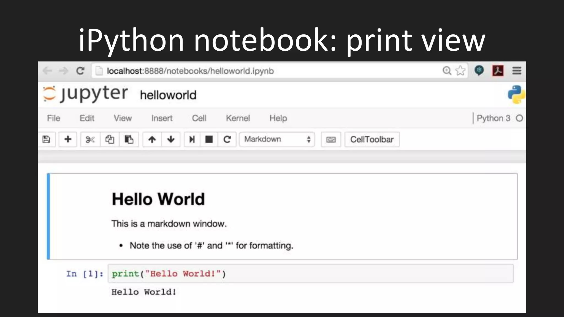Click the Hello World heading in markdown cell
Image resolution: width=564 pixels, height=317 pixels.
tap(158, 199)
